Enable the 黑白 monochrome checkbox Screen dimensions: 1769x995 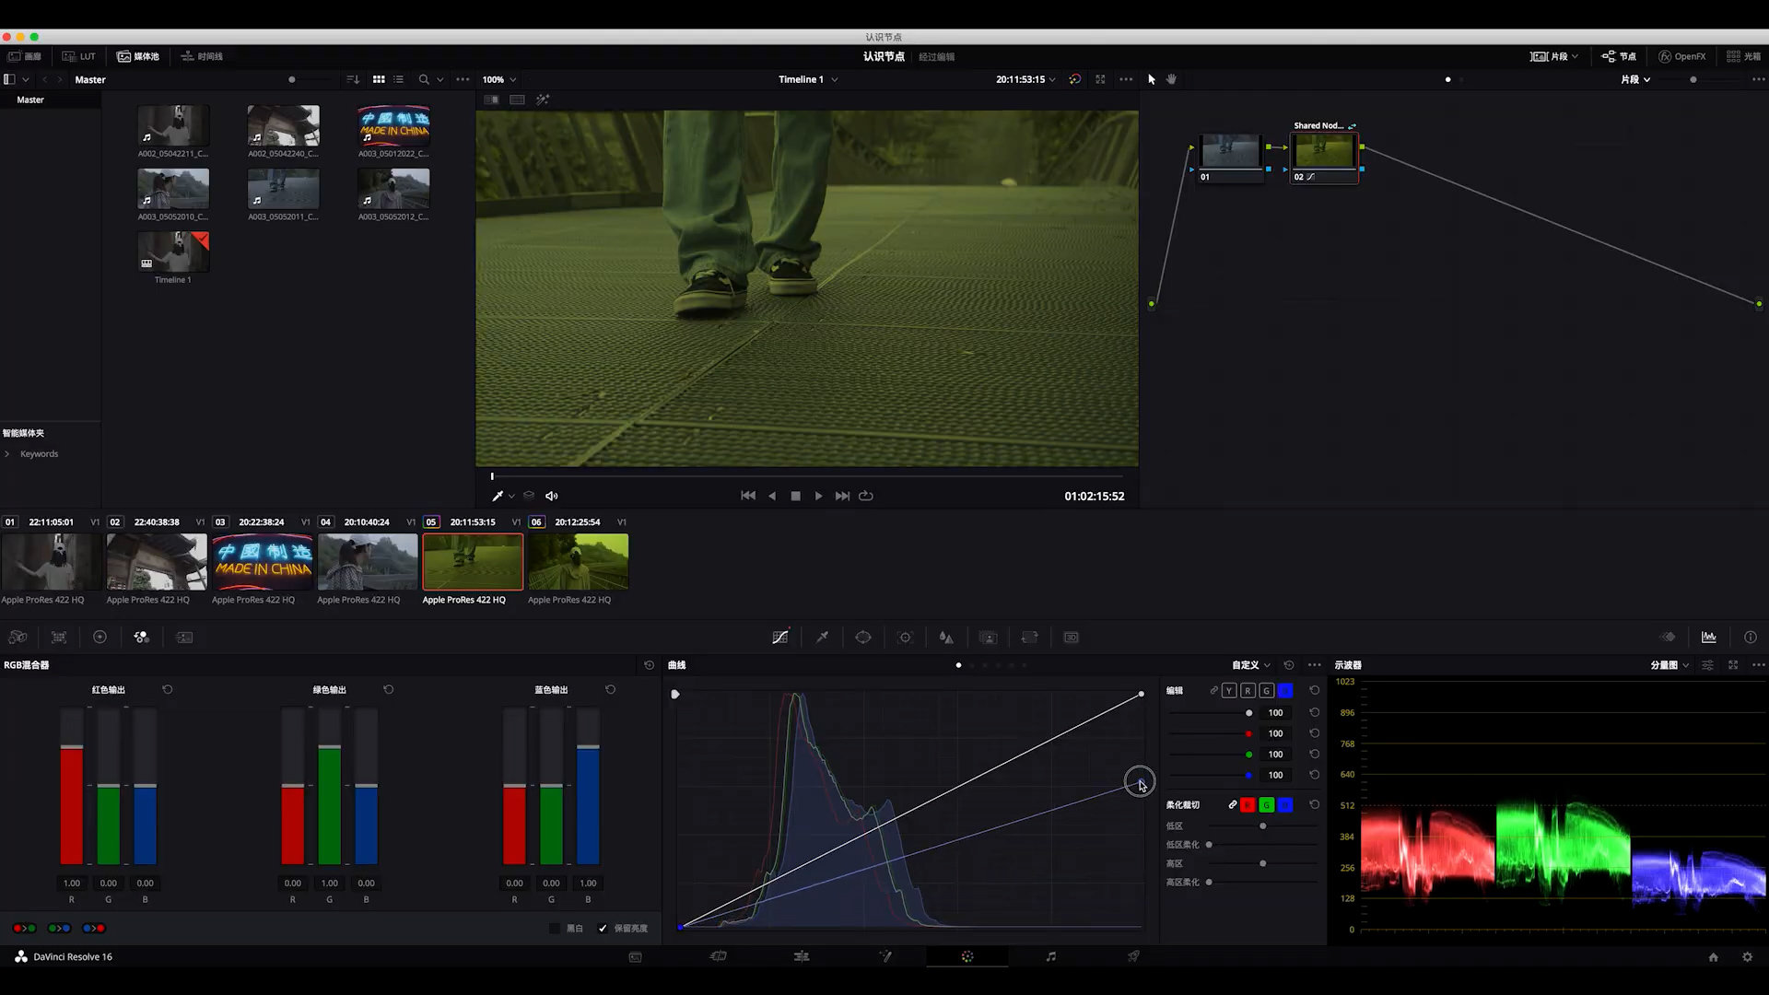click(x=555, y=929)
